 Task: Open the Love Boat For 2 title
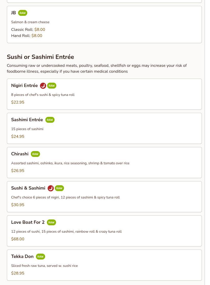(x=28, y=222)
